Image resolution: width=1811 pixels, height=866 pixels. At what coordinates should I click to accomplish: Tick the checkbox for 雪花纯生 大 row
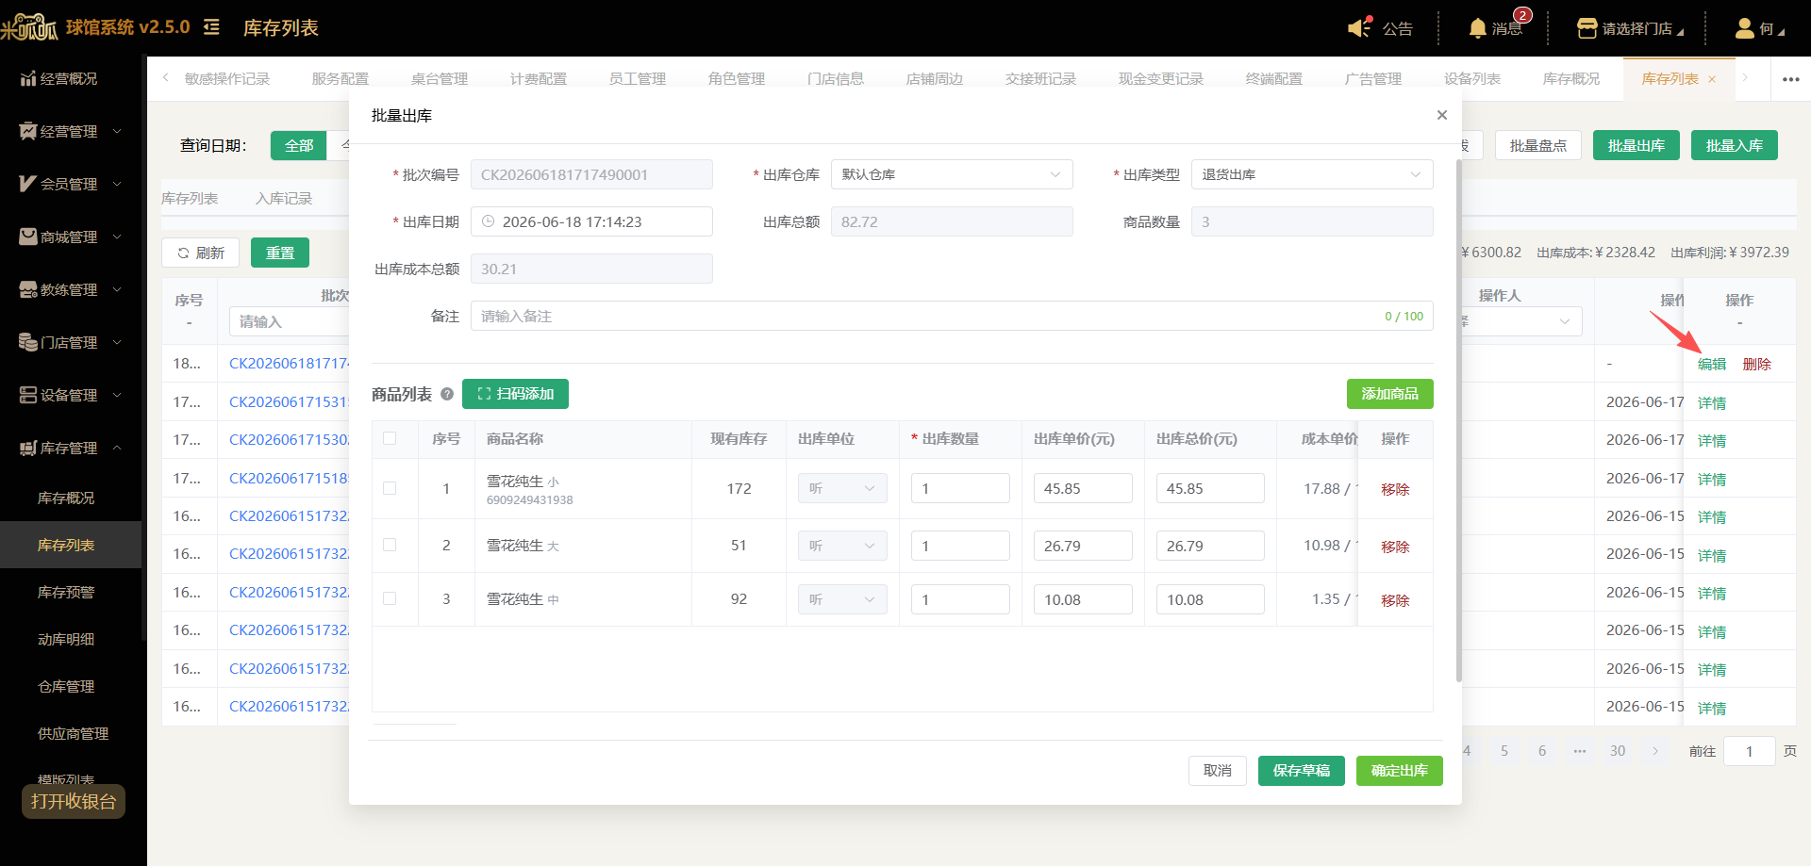[x=390, y=545]
